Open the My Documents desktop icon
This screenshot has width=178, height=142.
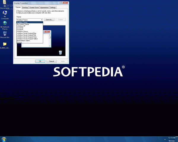click(x=5, y=4)
